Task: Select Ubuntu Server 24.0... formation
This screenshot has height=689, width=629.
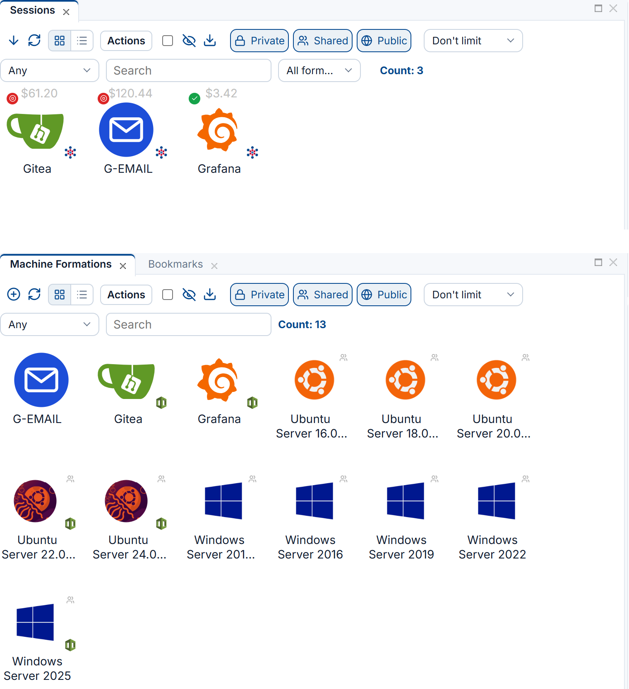Action: click(x=127, y=501)
